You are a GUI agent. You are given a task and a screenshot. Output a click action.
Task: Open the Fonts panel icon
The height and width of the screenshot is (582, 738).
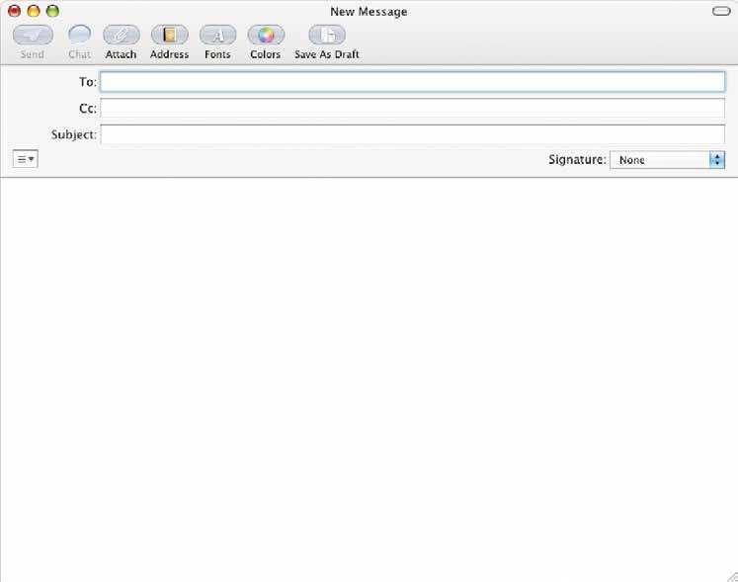tap(218, 35)
